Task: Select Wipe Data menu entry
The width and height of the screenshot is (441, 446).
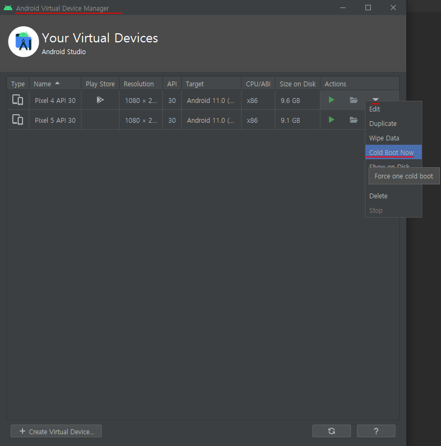Action: 393,138
